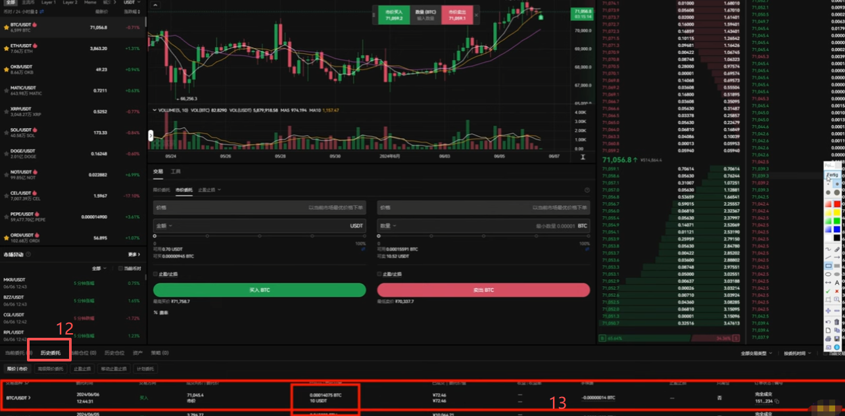
Task: Toggle the favorite star for ORDI/USDT
Action: tap(7, 238)
